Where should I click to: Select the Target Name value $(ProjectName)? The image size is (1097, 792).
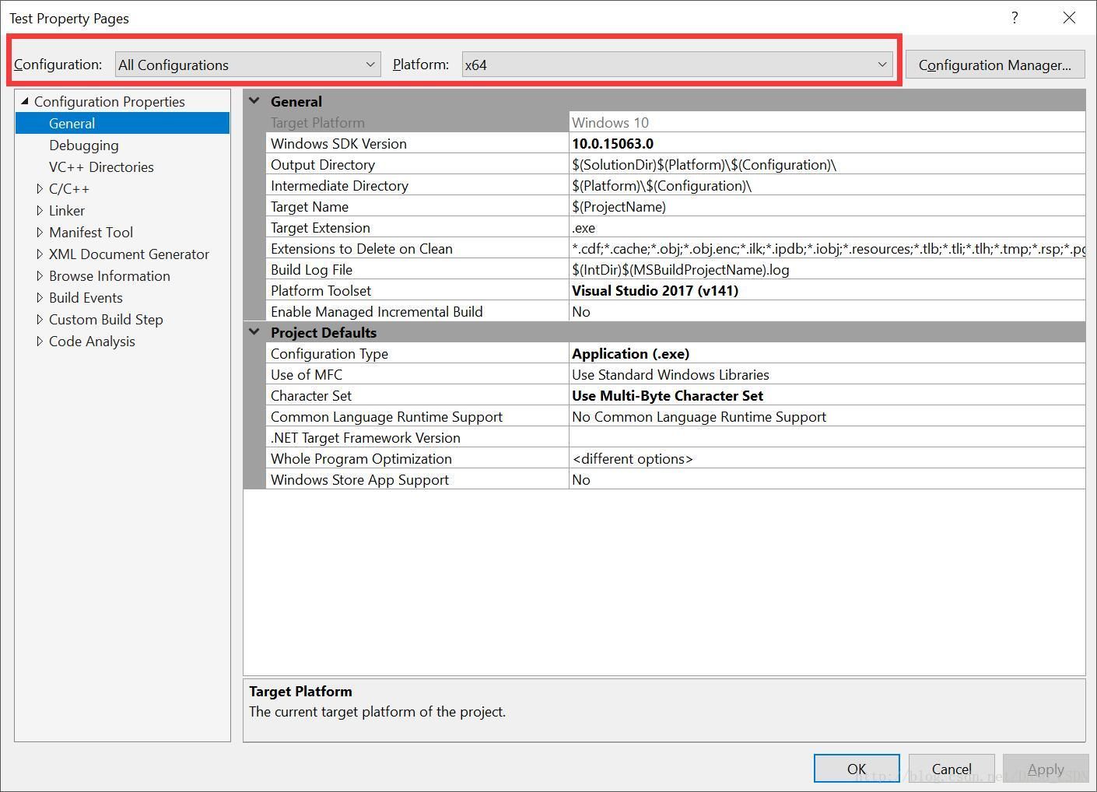[827, 206]
